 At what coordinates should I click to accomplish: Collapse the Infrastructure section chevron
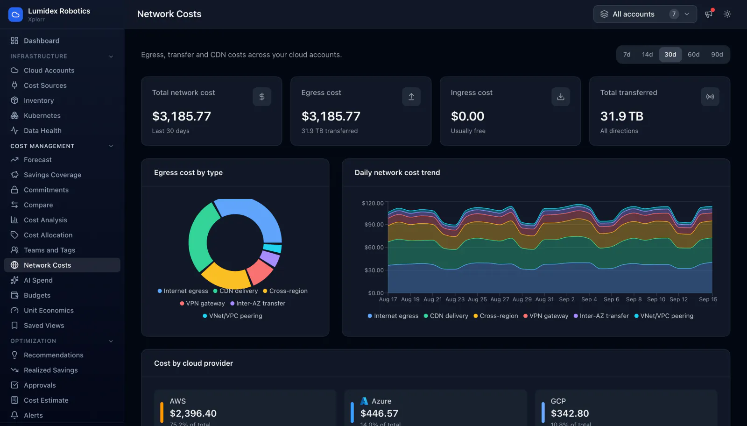111,57
